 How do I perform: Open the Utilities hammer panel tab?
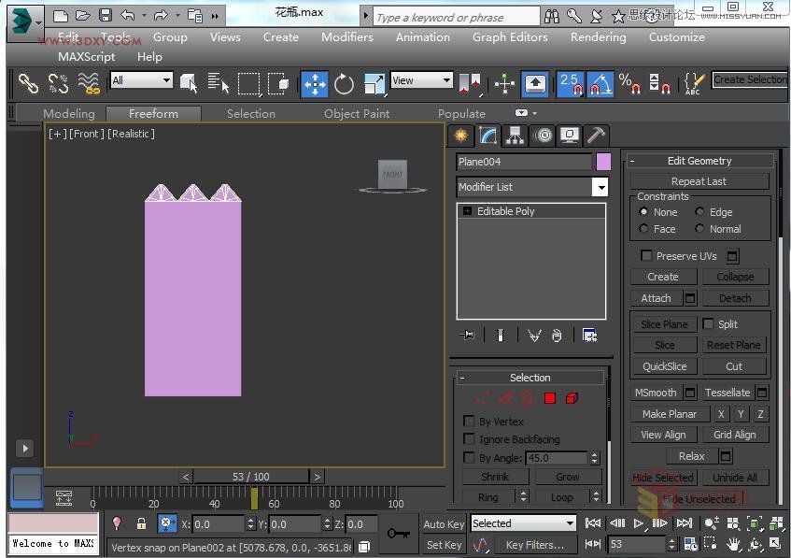(x=596, y=136)
